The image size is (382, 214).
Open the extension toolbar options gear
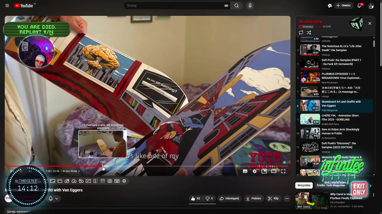pos(124,181)
